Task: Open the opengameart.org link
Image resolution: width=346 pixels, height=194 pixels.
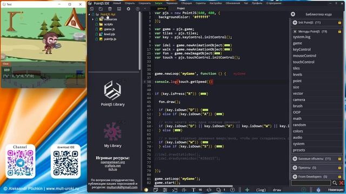Action: pos(113,162)
